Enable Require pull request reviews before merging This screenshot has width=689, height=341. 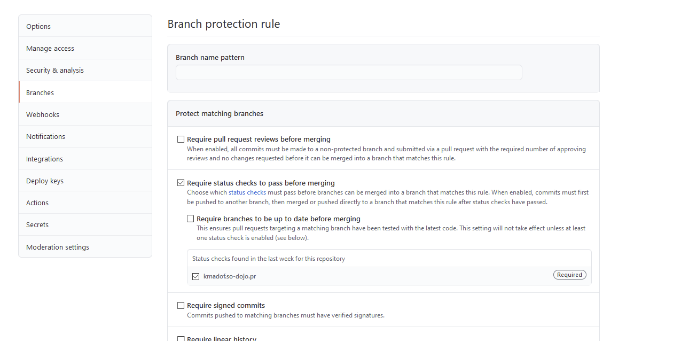coord(181,139)
